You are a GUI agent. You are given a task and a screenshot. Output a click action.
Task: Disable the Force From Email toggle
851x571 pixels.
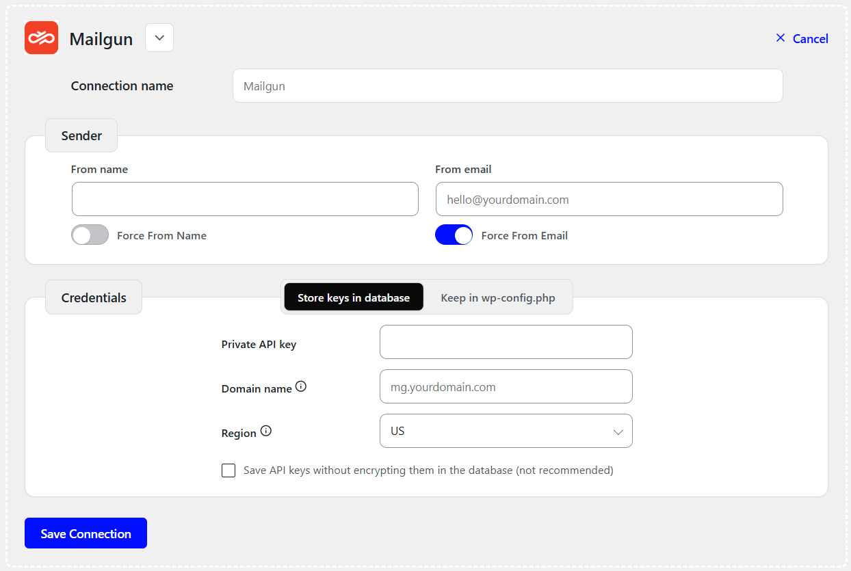tap(454, 235)
